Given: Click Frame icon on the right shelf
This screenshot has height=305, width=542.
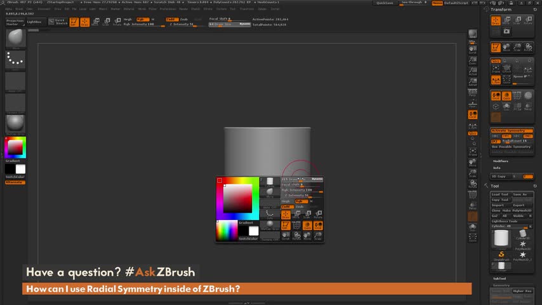Looking at the screenshot, I should (x=473, y=152).
